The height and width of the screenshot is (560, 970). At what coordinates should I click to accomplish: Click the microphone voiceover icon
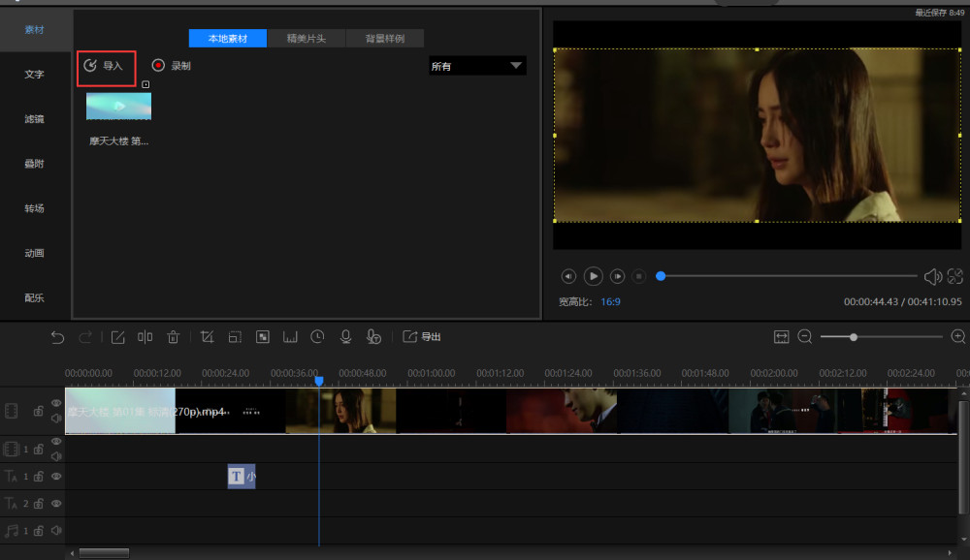click(344, 337)
